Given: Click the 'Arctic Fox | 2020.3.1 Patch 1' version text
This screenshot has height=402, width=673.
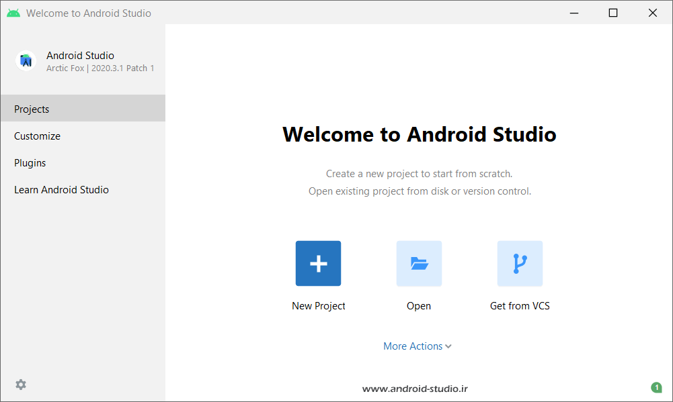Looking at the screenshot, I should [100, 68].
